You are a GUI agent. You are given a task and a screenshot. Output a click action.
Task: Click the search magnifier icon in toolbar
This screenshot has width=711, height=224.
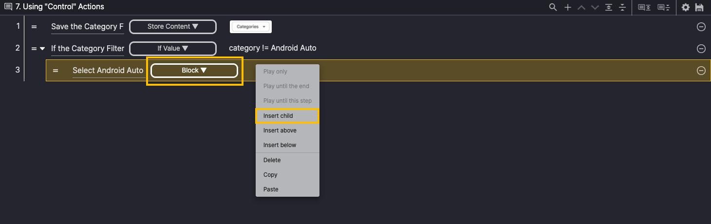[553, 7]
